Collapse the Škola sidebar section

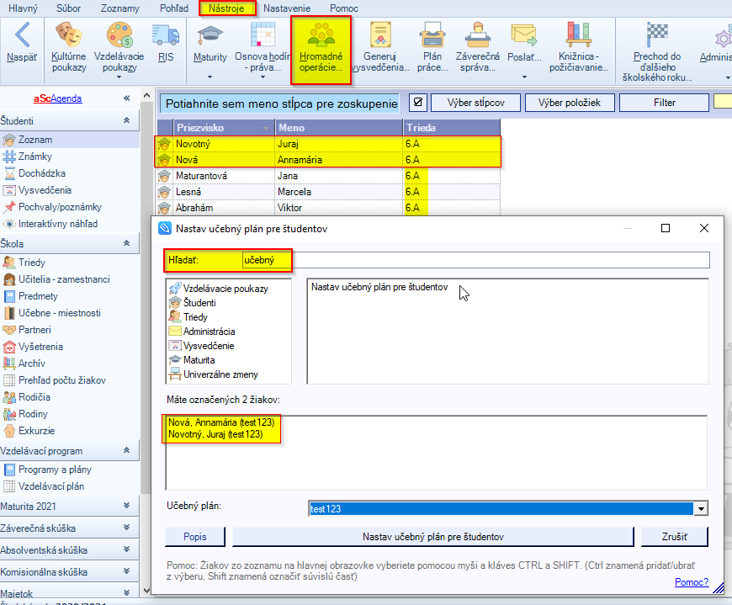pos(126,243)
